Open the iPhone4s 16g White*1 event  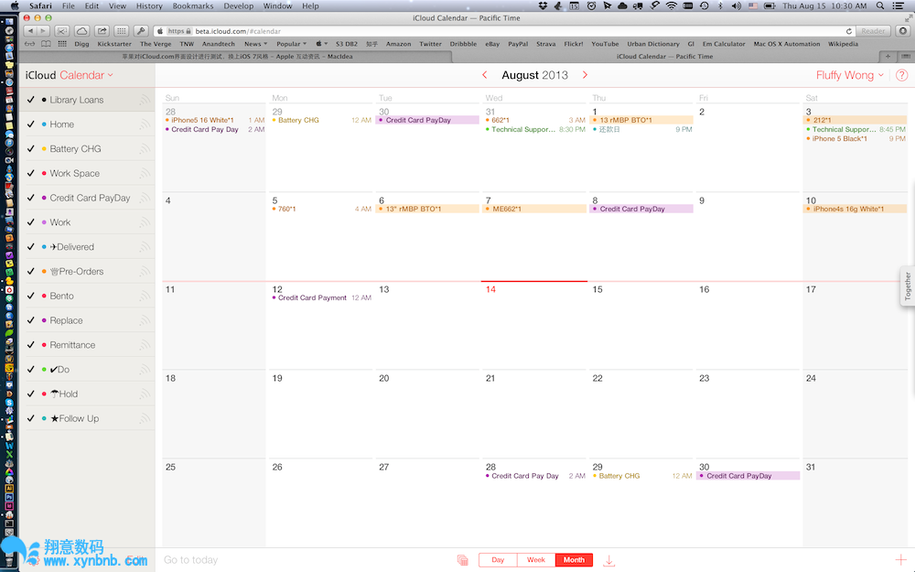tap(855, 209)
